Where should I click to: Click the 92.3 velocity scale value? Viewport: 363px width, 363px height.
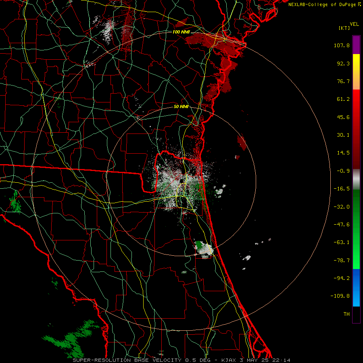coord(343,63)
